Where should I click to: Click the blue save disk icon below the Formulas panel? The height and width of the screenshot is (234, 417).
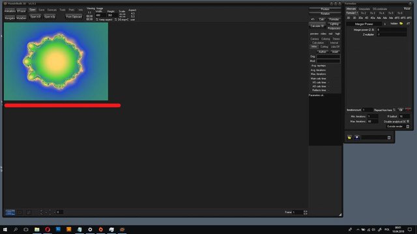[357, 137]
